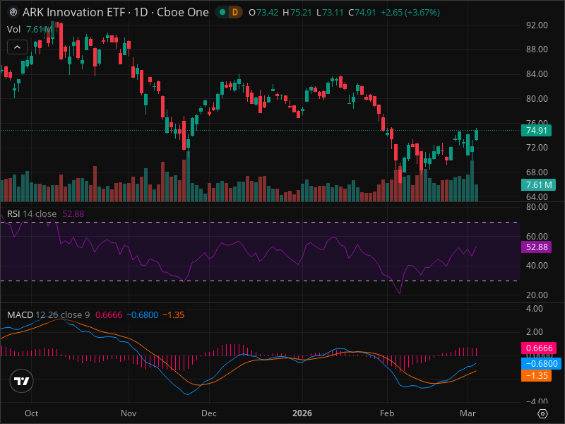
Task: Open the ARK Innovation ETF symbol title
Action: click(115, 12)
